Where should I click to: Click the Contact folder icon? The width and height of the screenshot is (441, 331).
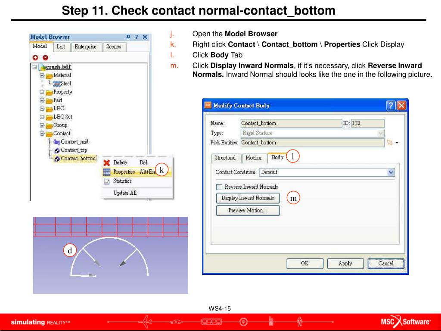(x=49, y=134)
